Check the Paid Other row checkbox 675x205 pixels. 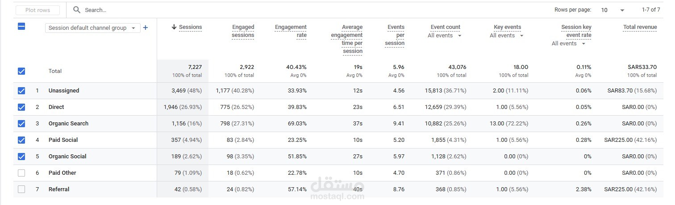[x=21, y=173]
